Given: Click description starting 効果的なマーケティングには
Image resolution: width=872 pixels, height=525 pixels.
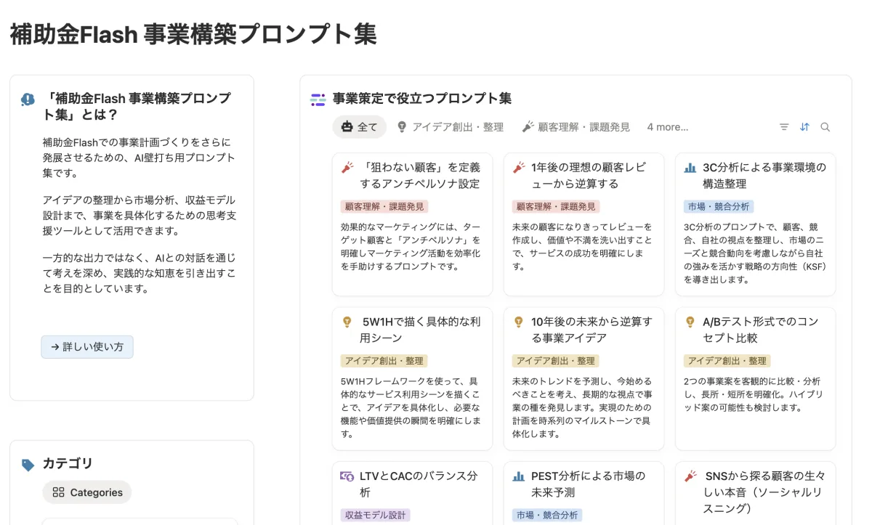Looking at the screenshot, I should pos(411,247).
